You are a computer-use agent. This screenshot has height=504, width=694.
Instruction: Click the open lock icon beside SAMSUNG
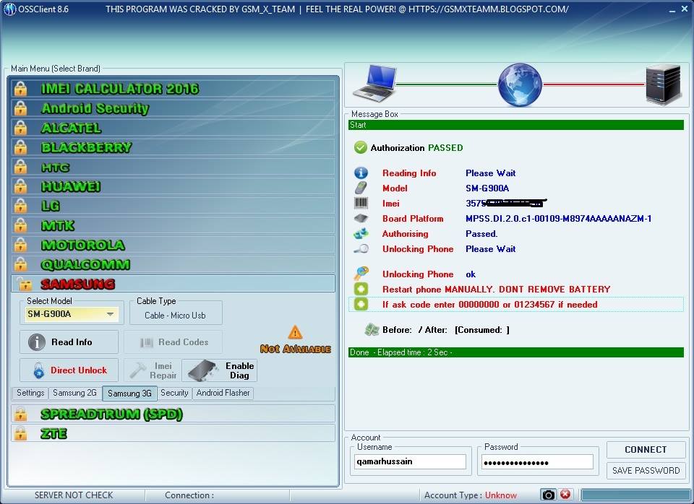click(23, 284)
